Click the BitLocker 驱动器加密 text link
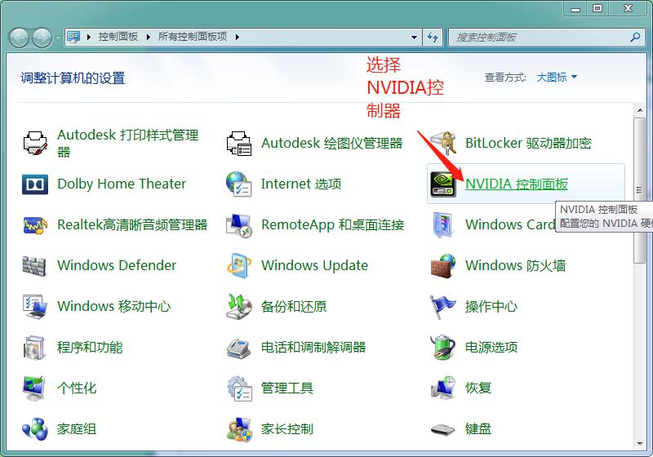Image resolution: width=653 pixels, height=457 pixels. (528, 143)
